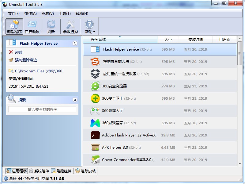Select the 360游戏大厅 gamepad icon
This screenshot has height=184, width=245.
click(x=95, y=111)
